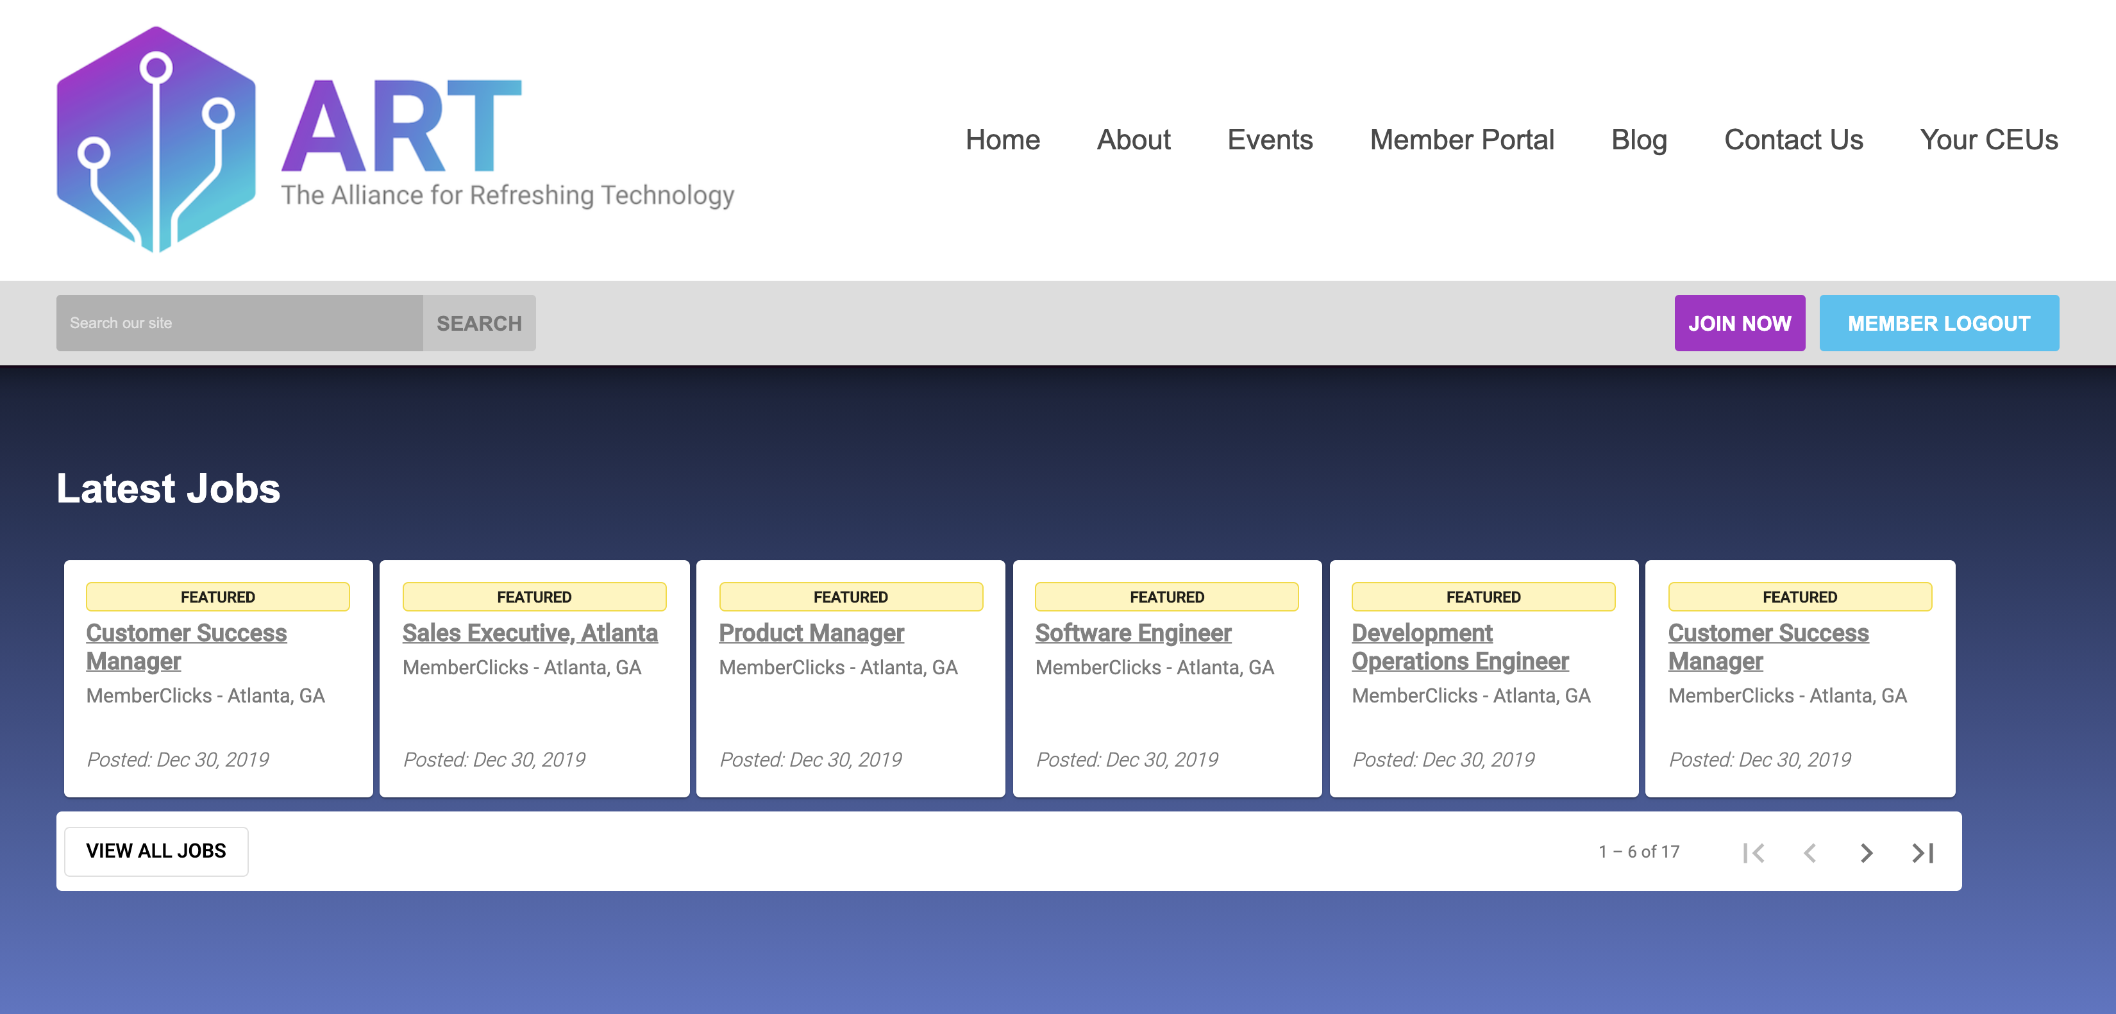This screenshot has width=2116, height=1014.
Task: Open the Events menu item
Action: (x=1270, y=140)
